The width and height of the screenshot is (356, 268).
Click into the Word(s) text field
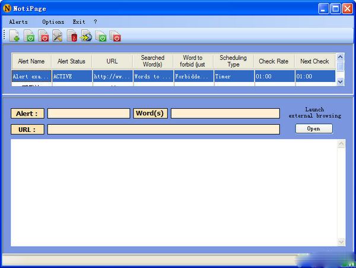[x=225, y=113]
